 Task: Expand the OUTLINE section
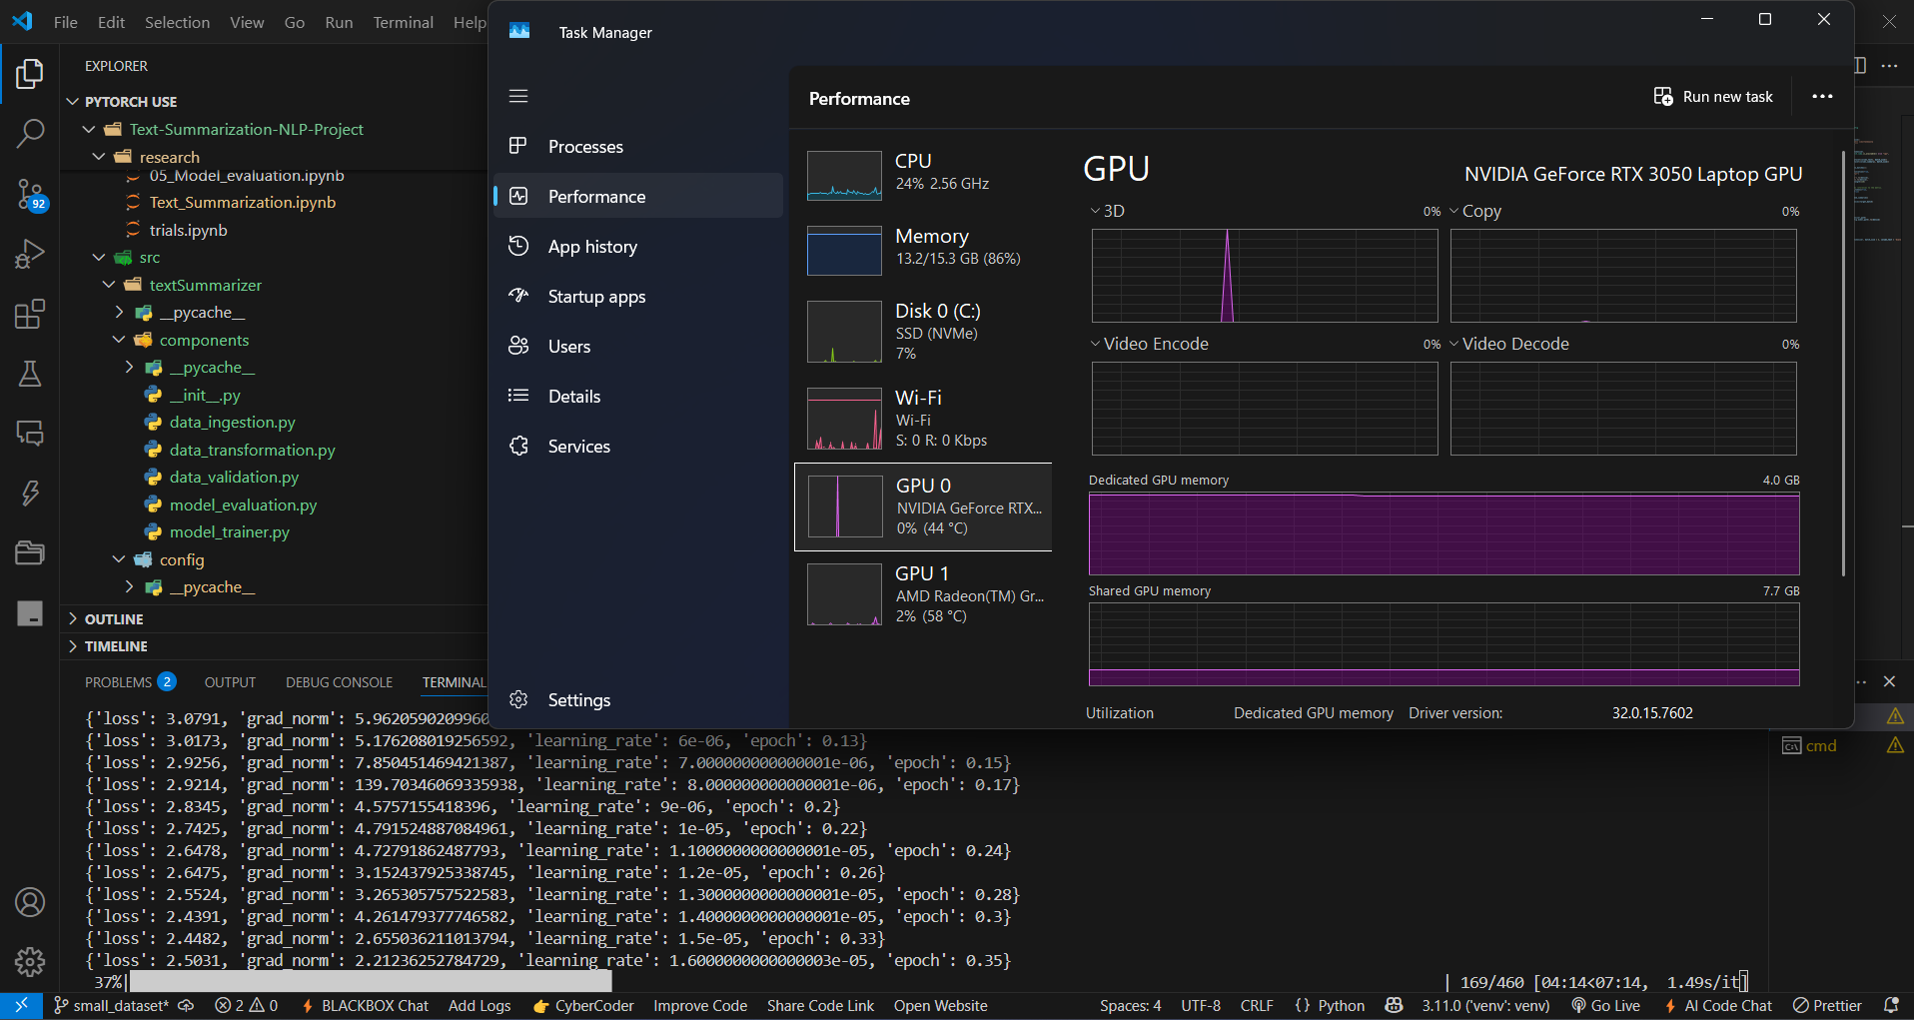(114, 619)
